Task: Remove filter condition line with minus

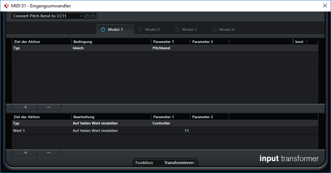Action: pos(49,107)
